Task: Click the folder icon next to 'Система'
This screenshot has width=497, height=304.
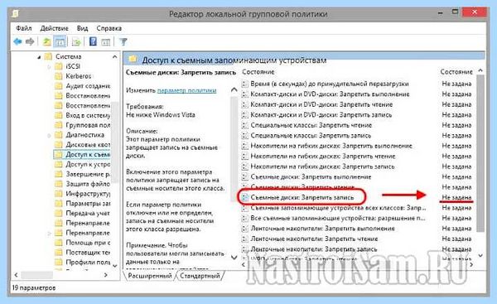Action: coord(49,56)
